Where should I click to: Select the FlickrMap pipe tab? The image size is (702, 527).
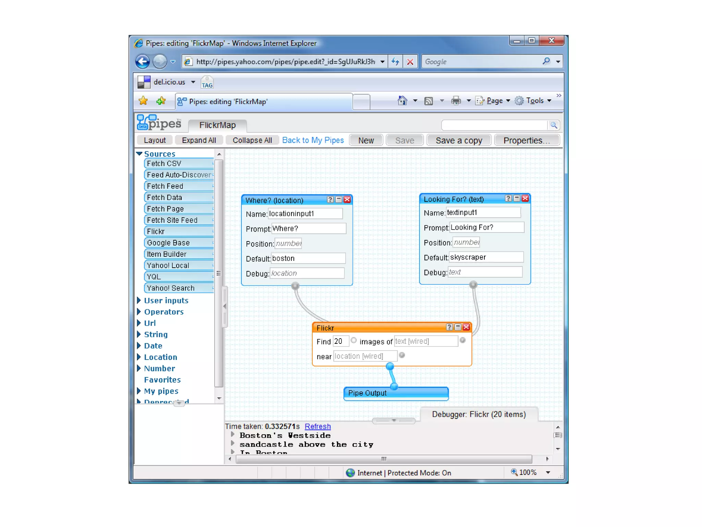[x=217, y=125]
